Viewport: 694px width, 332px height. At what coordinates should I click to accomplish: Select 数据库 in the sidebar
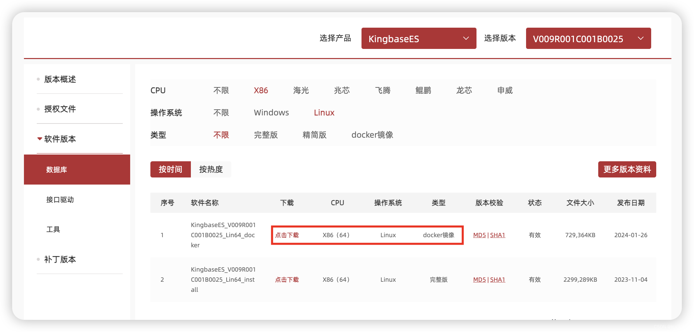77,169
